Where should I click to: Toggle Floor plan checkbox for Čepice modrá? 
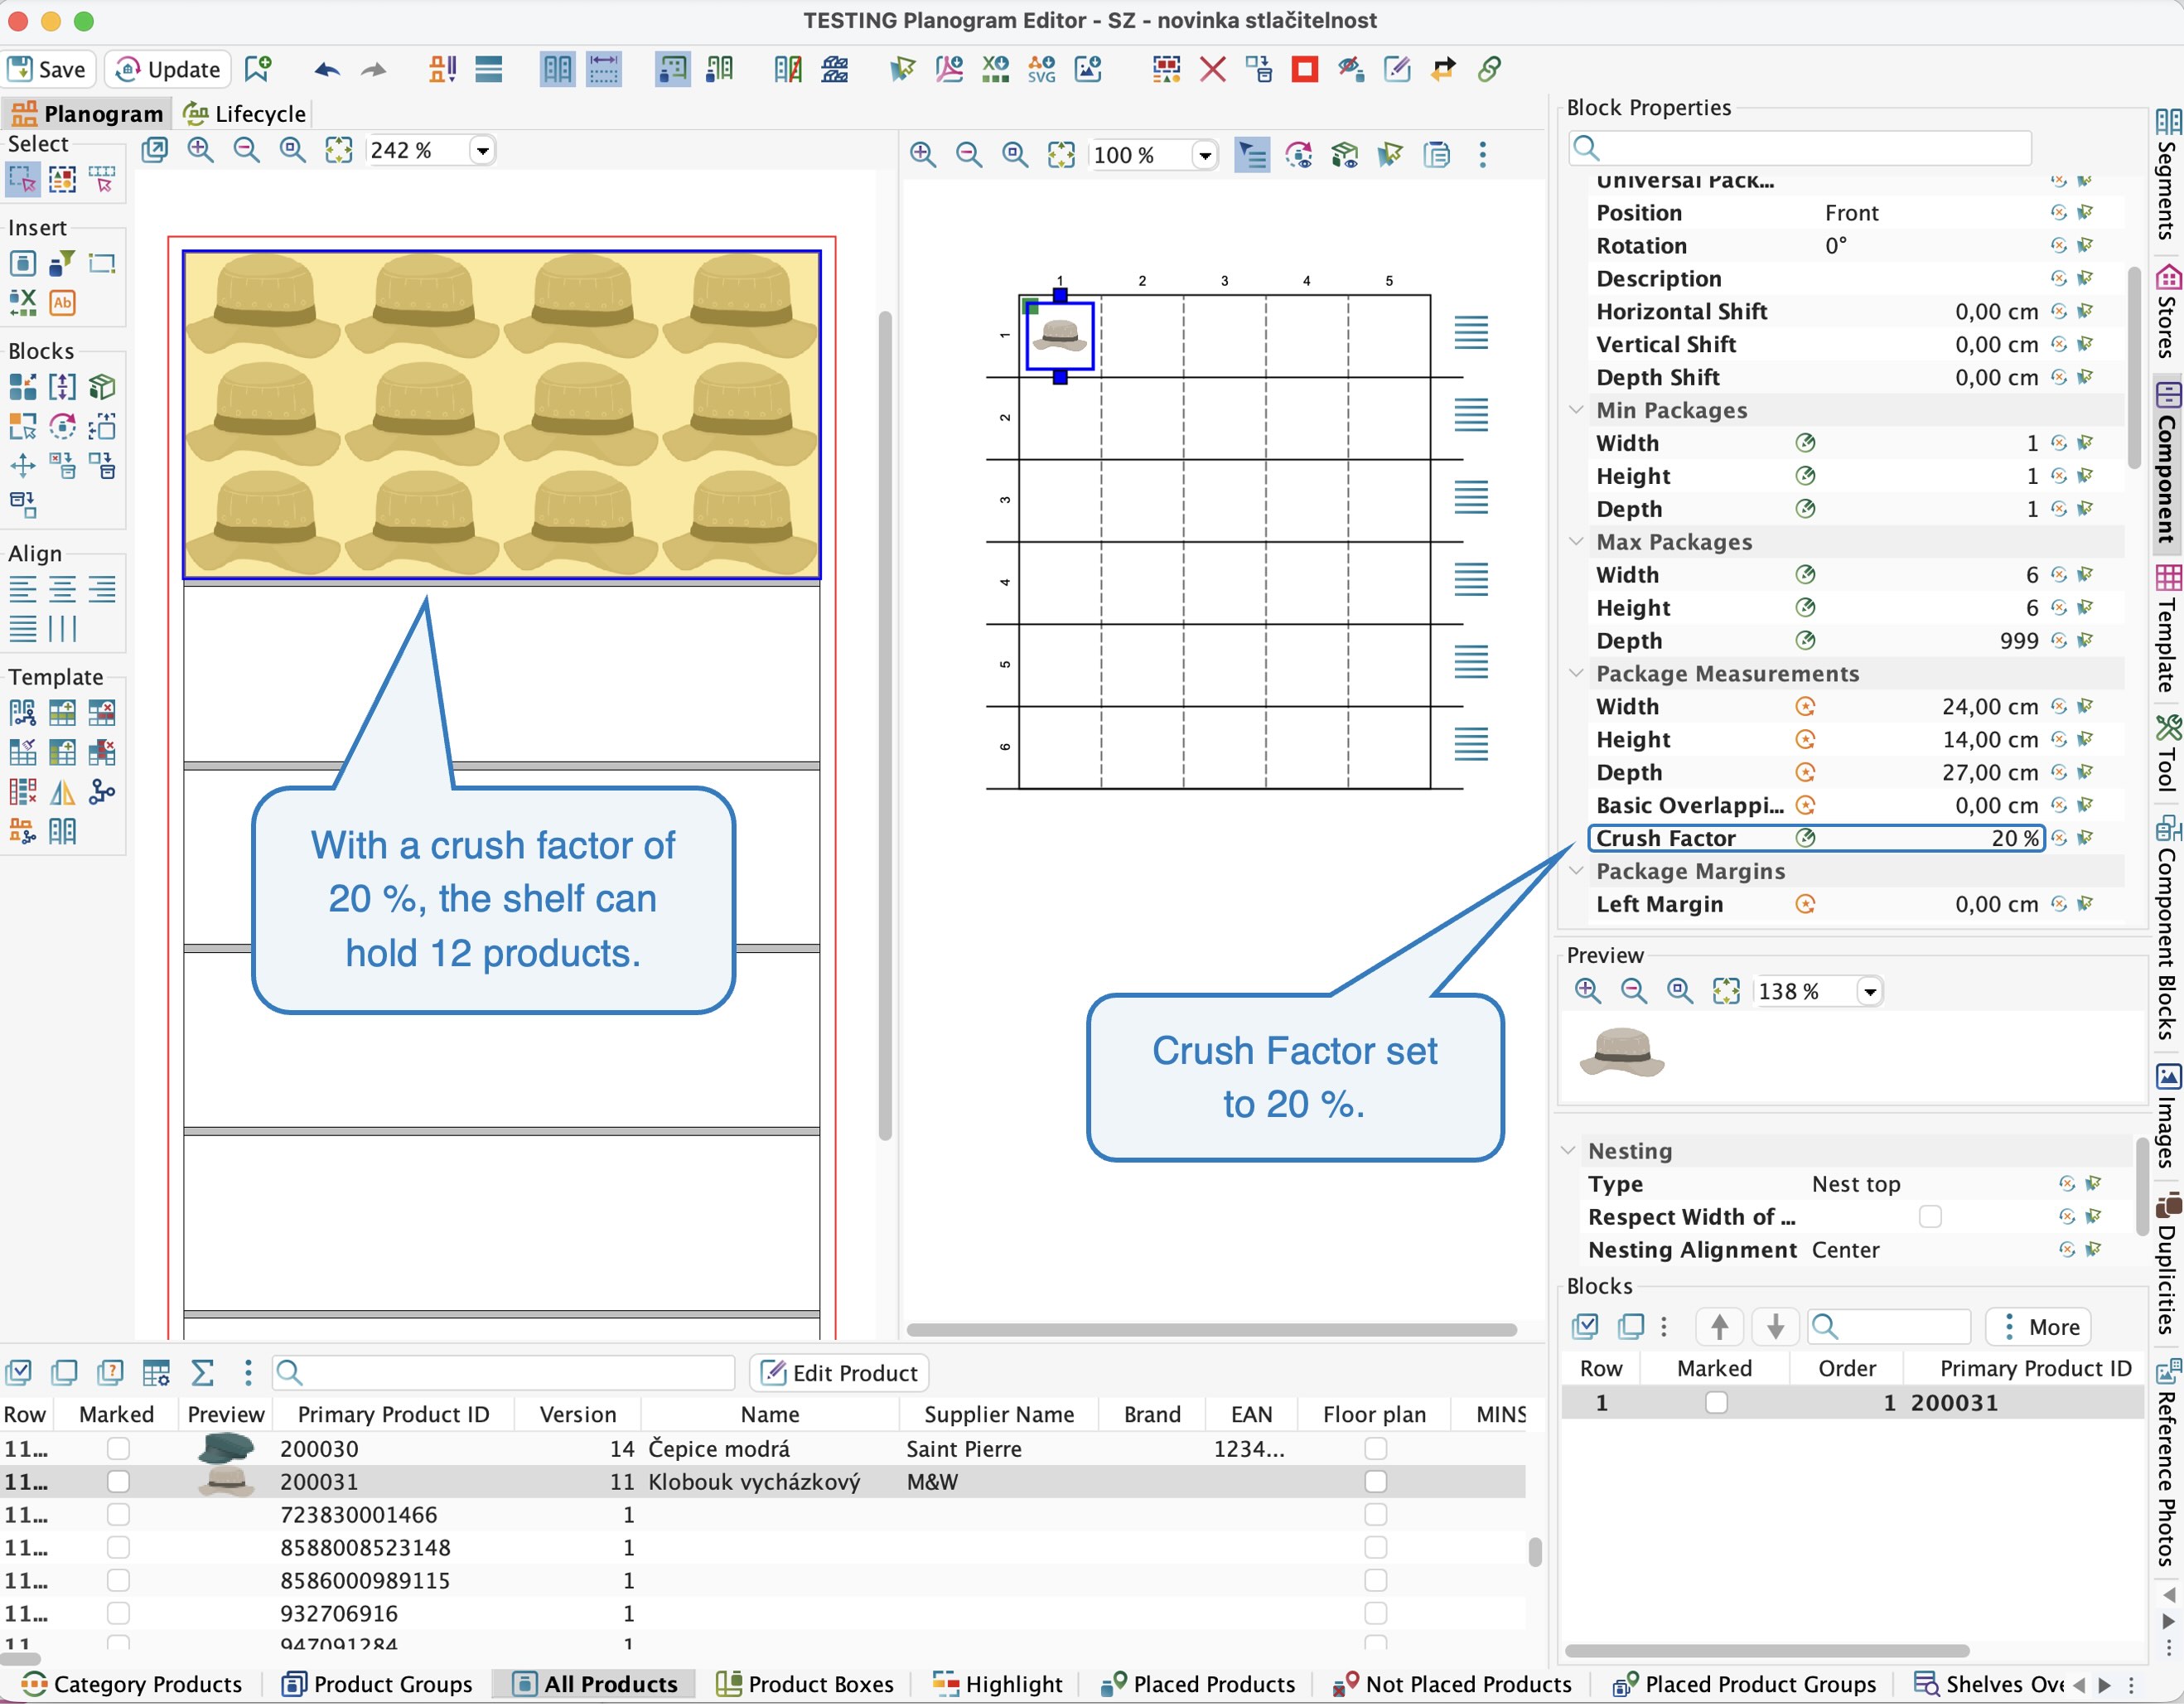[1376, 1450]
